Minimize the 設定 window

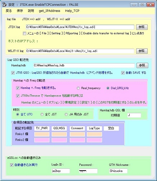pyautogui.click(x=134, y=5)
